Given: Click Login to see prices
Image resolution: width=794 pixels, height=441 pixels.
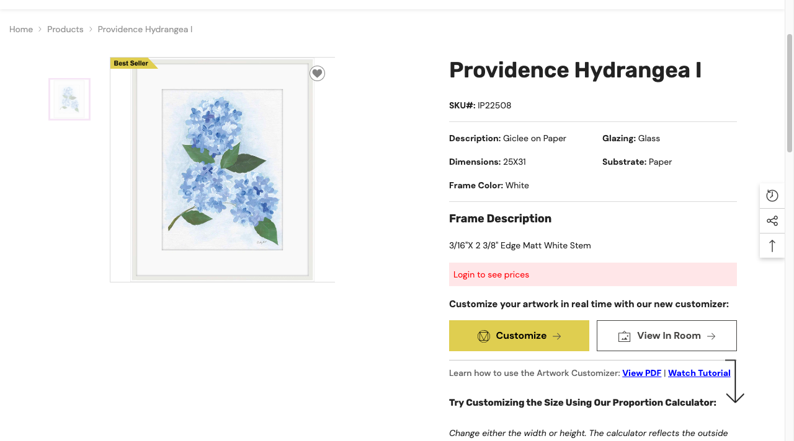Looking at the screenshot, I should [491, 274].
